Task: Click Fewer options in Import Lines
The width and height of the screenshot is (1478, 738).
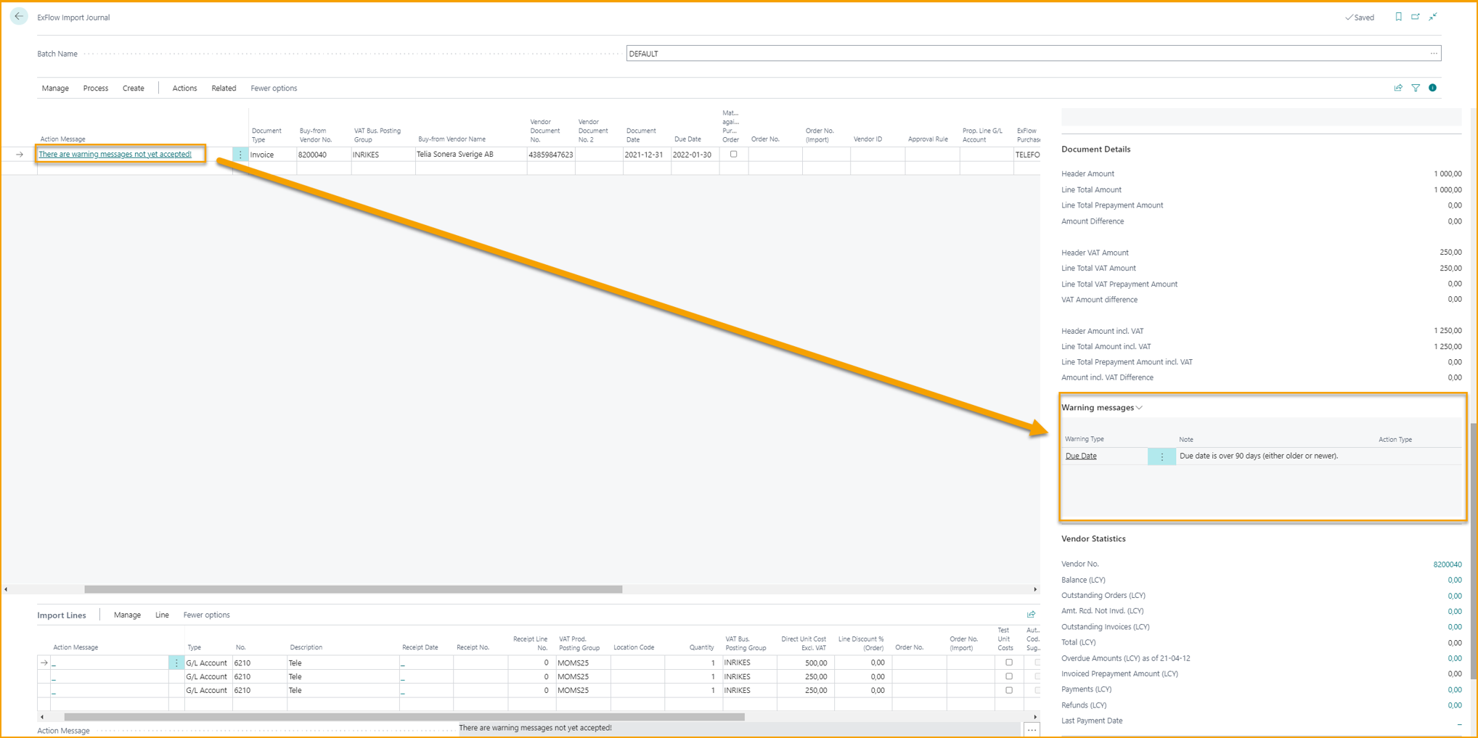Action: pyautogui.click(x=206, y=615)
